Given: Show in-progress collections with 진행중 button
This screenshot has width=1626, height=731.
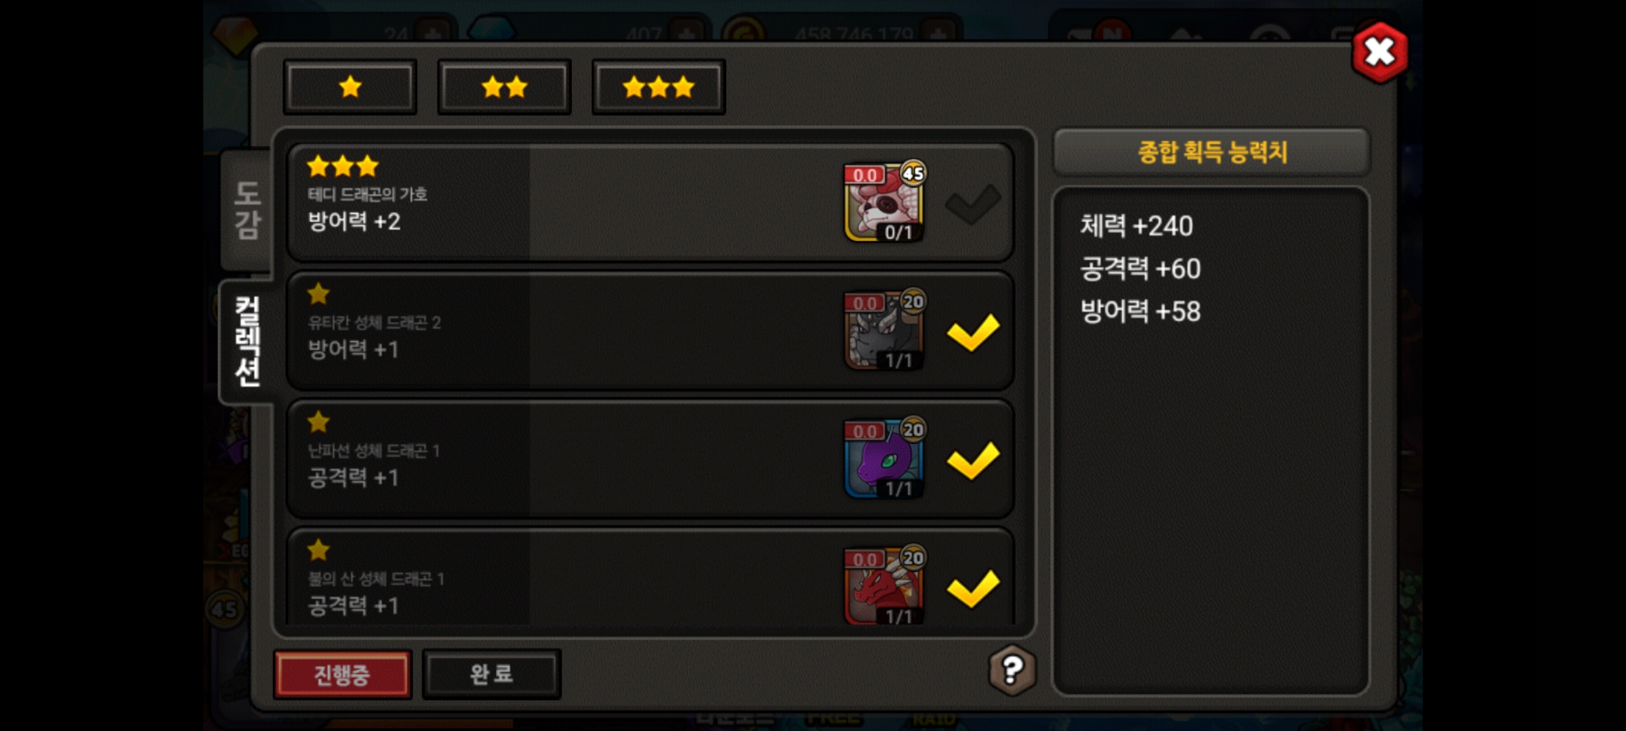Looking at the screenshot, I should pos(343,674).
